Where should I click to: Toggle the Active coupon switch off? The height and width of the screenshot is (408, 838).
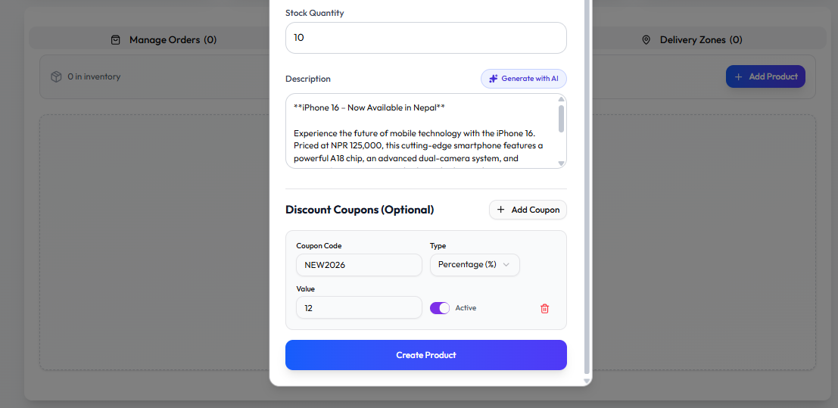440,308
